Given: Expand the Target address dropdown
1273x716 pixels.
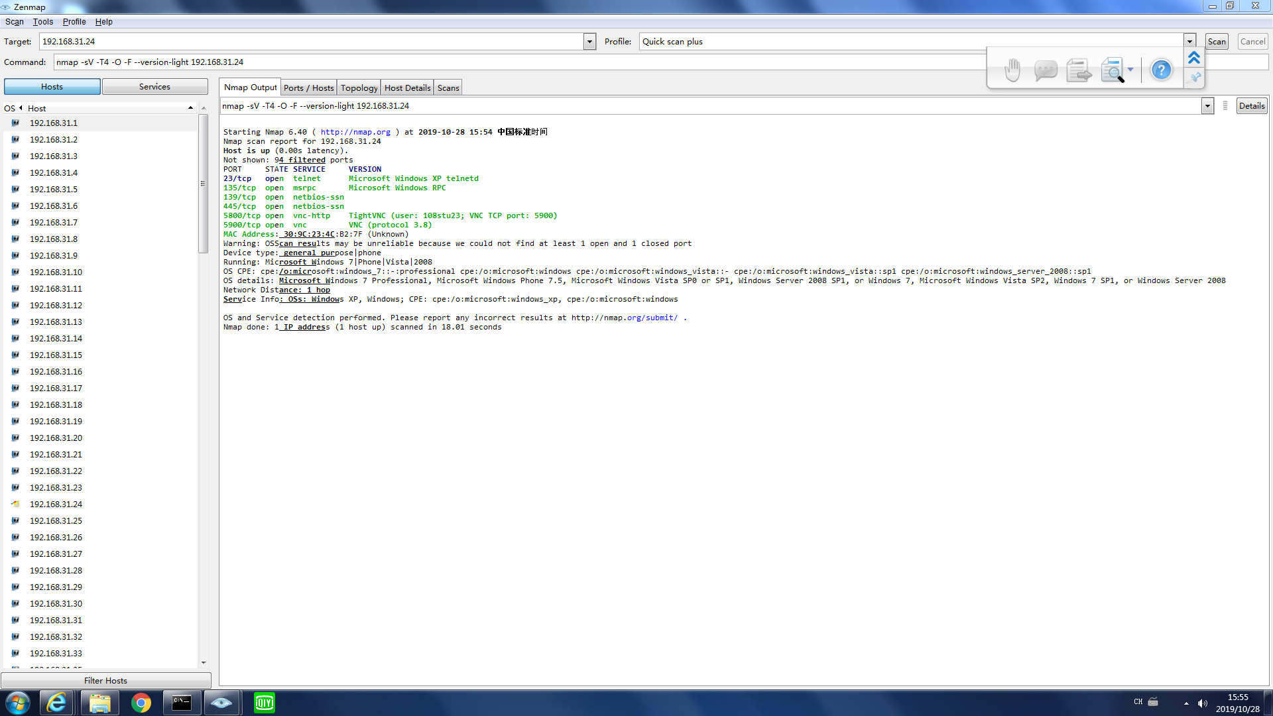Looking at the screenshot, I should coord(589,42).
